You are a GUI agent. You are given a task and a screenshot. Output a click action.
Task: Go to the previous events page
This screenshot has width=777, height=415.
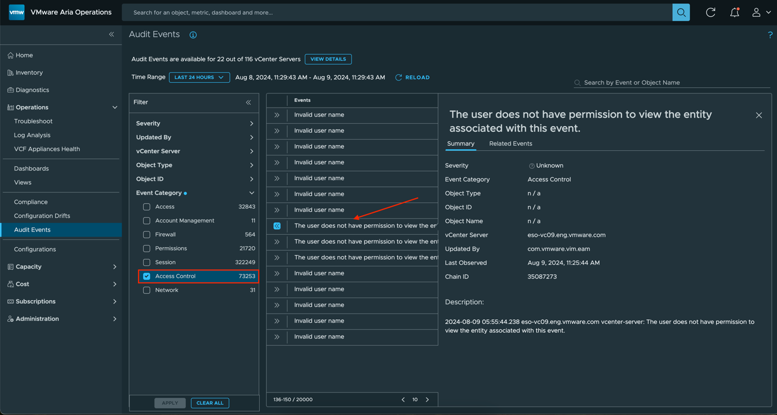(403, 400)
